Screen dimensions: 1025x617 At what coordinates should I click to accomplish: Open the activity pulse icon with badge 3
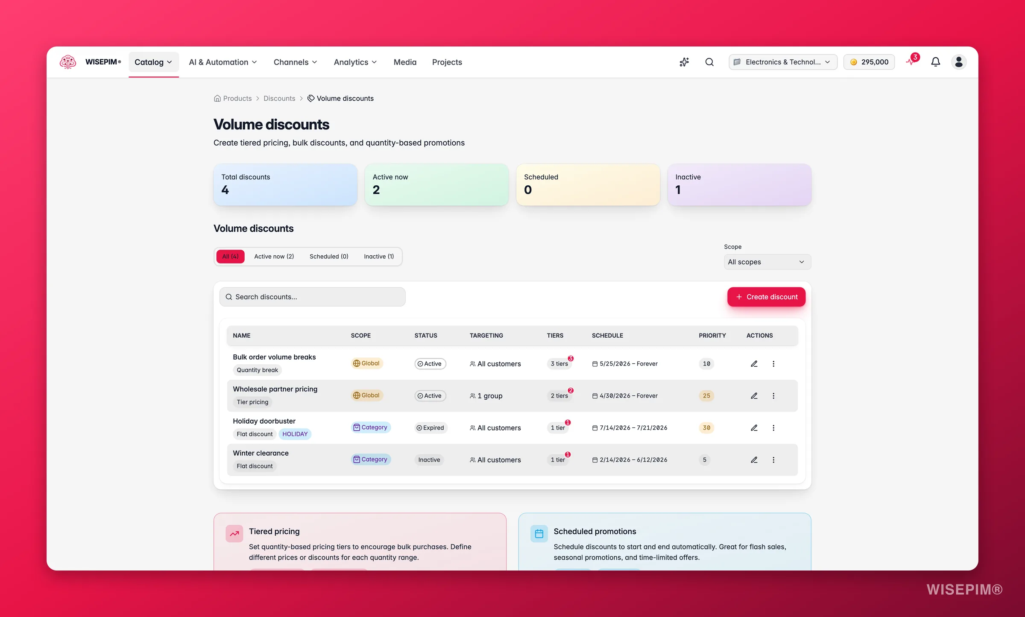tap(912, 61)
